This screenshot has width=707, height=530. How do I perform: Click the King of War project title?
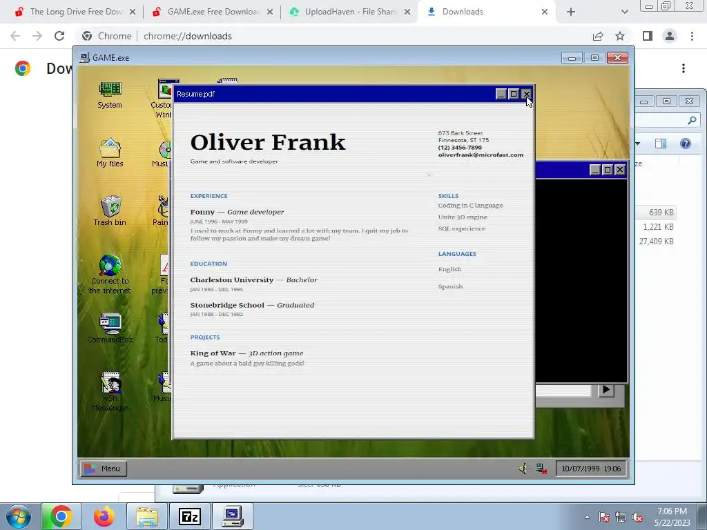pos(213,353)
